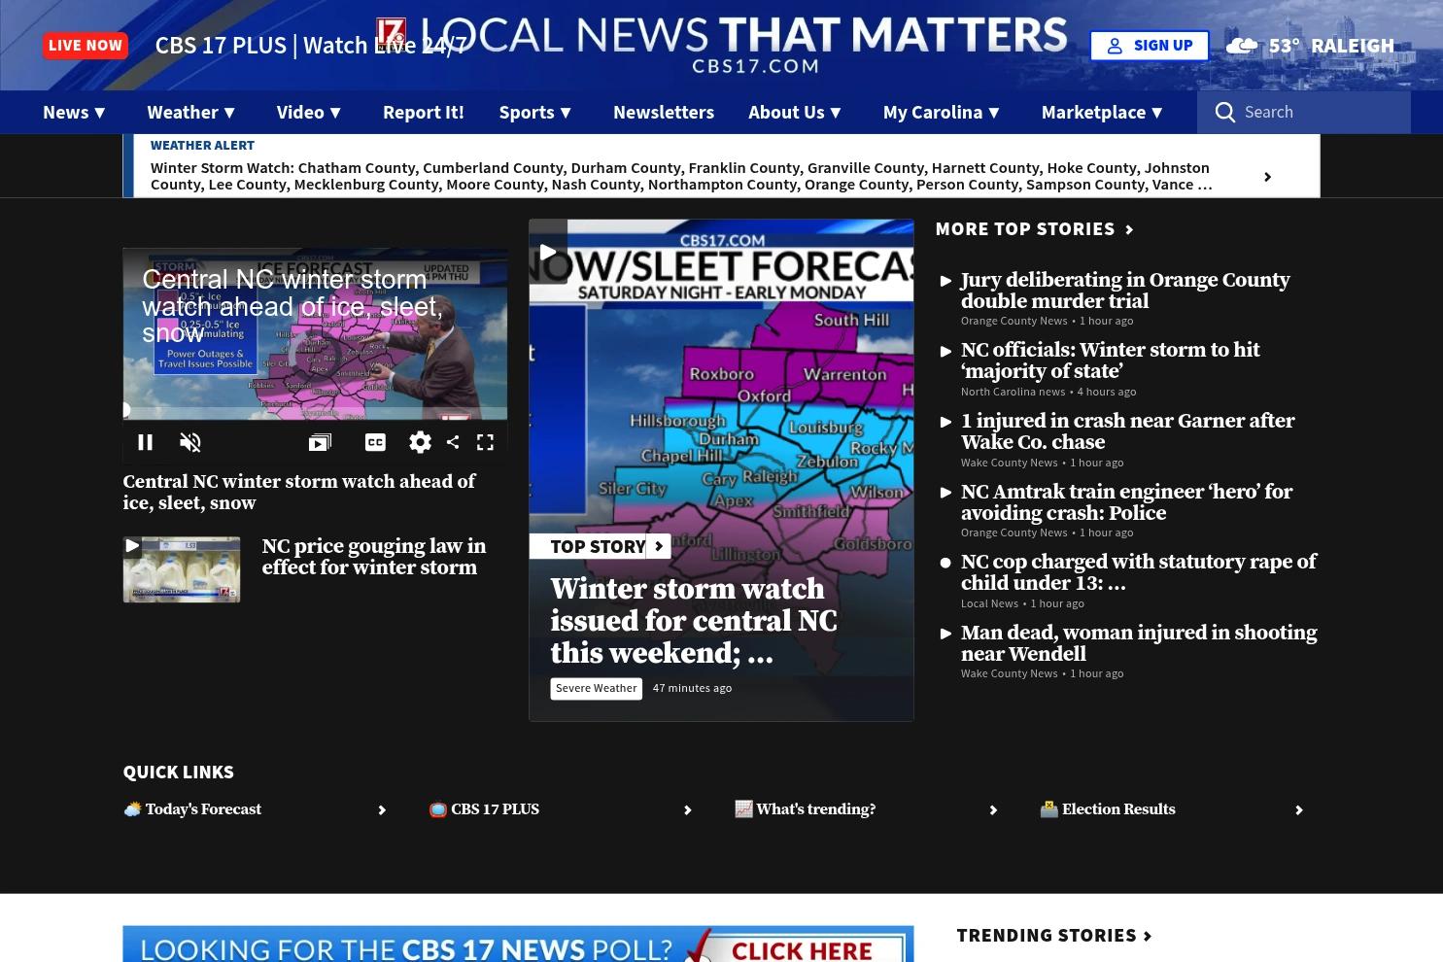This screenshot has height=962, width=1443.
Task: Open More Top Stories section
Action: pyautogui.click(x=1034, y=228)
